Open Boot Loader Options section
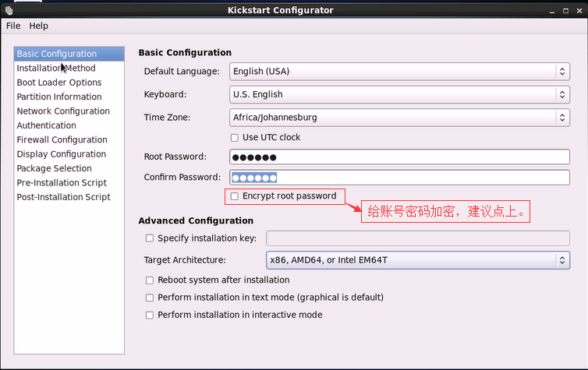 (x=69, y=83)
